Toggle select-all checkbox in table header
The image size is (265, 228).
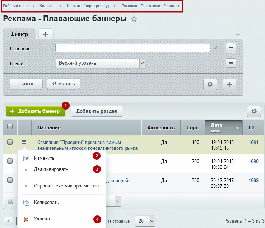tap(10, 126)
